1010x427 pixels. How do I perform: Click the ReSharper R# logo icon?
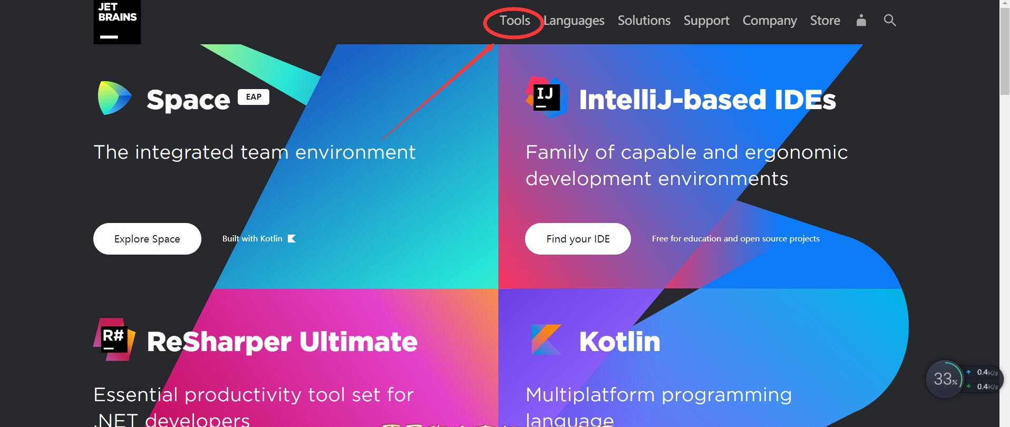pos(114,339)
